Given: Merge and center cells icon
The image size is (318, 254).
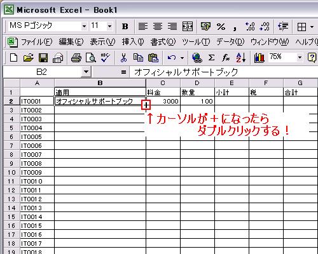Looking at the screenshot, I should pyautogui.click(x=188, y=27).
